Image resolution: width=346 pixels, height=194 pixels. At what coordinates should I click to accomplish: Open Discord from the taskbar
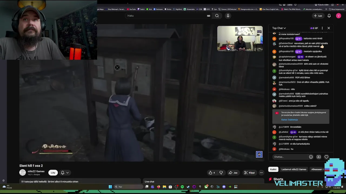[224, 187]
